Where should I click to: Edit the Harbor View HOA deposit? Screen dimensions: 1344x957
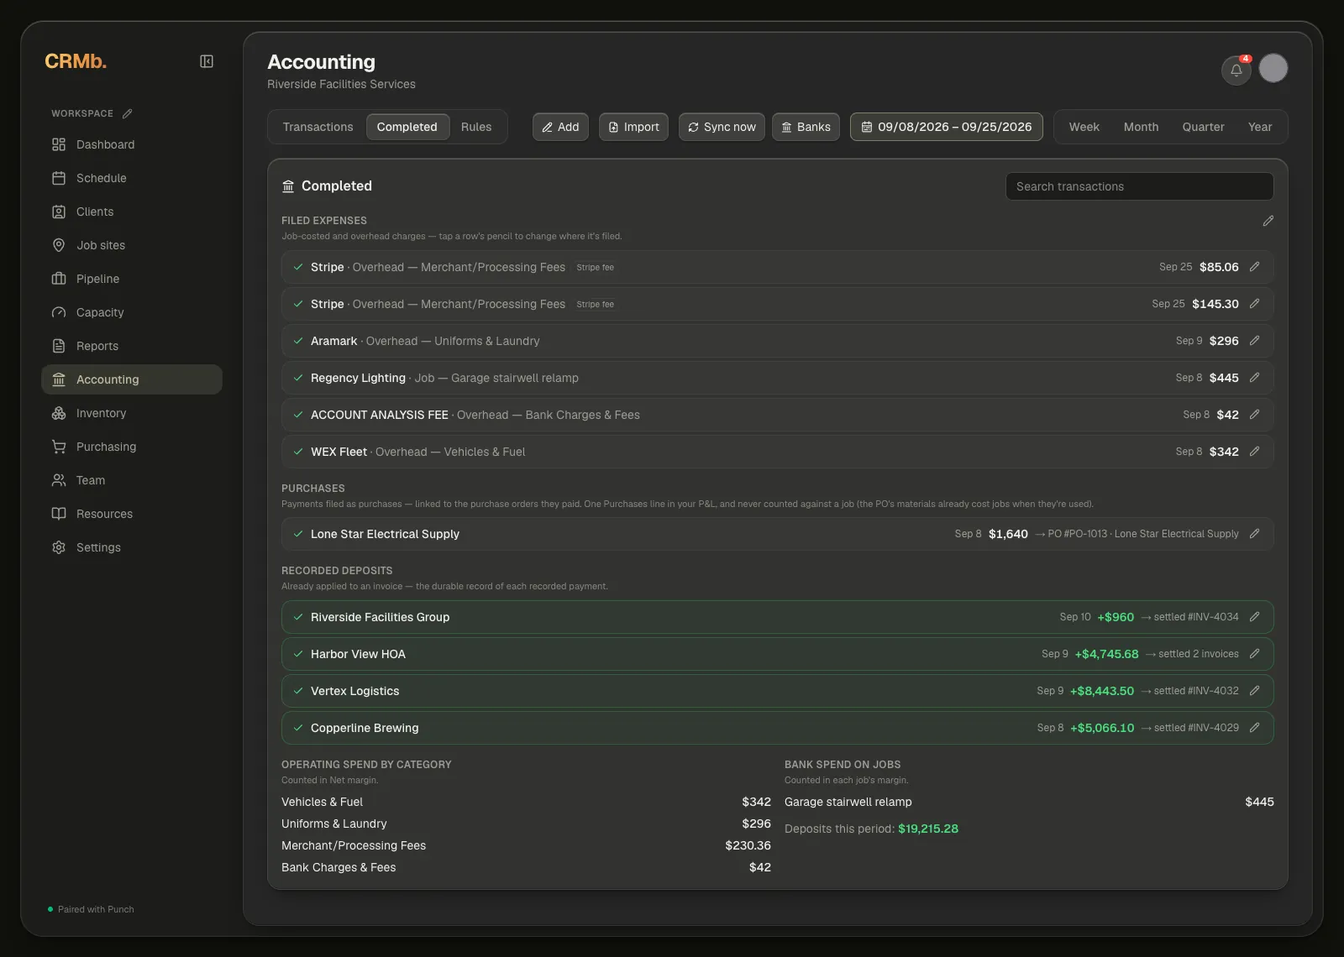coord(1254,654)
